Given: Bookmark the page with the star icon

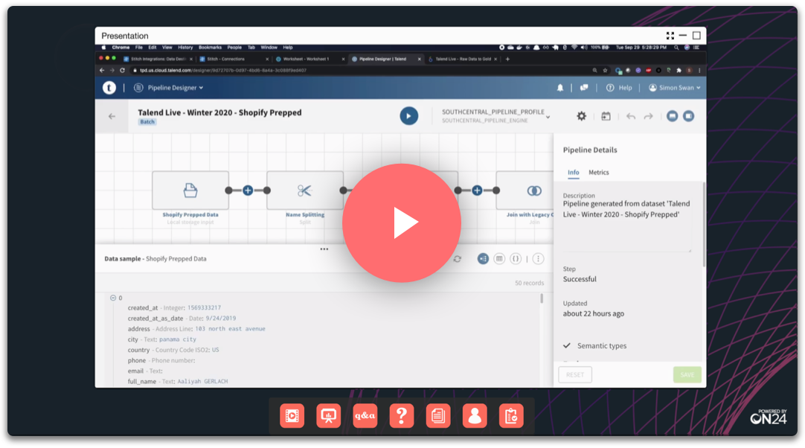Looking at the screenshot, I should 606,71.
